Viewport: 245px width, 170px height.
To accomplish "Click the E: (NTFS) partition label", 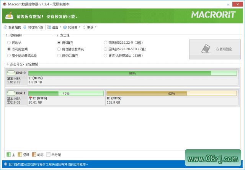I will (36, 78).
